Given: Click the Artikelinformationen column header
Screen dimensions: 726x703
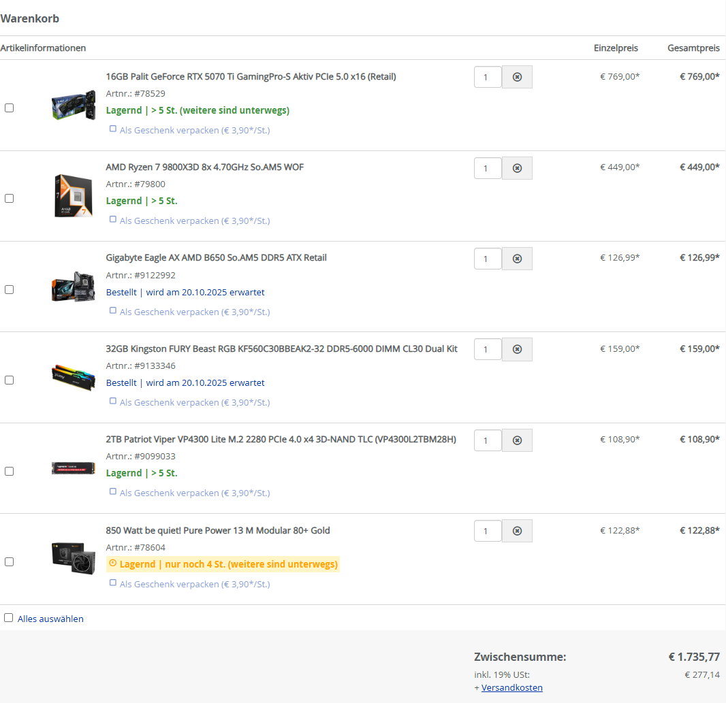Looking at the screenshot, I should click(43, 48).
